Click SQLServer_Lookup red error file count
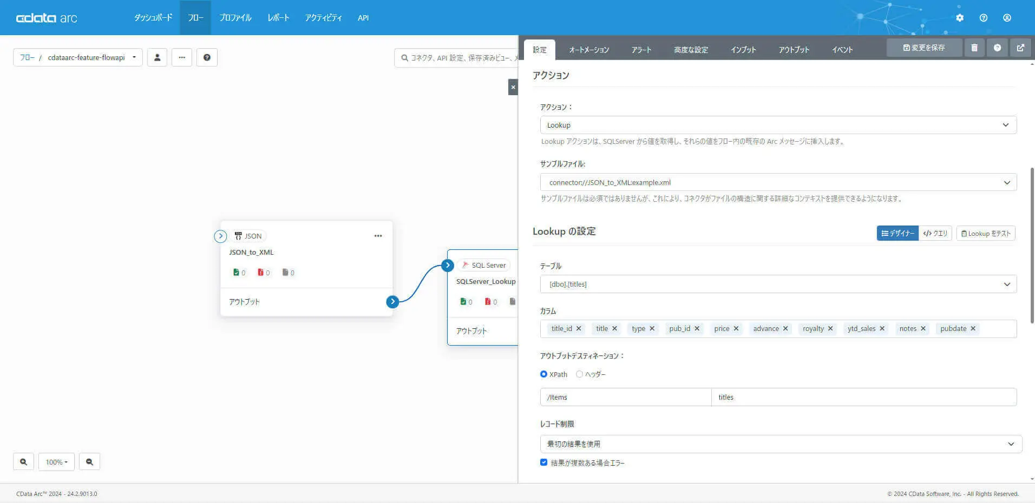1035x503 pixels. 490,302
